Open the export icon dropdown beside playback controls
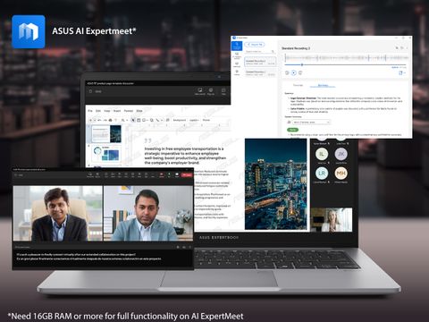The height and width of the screenshot is (322, 429). (402, 72)
